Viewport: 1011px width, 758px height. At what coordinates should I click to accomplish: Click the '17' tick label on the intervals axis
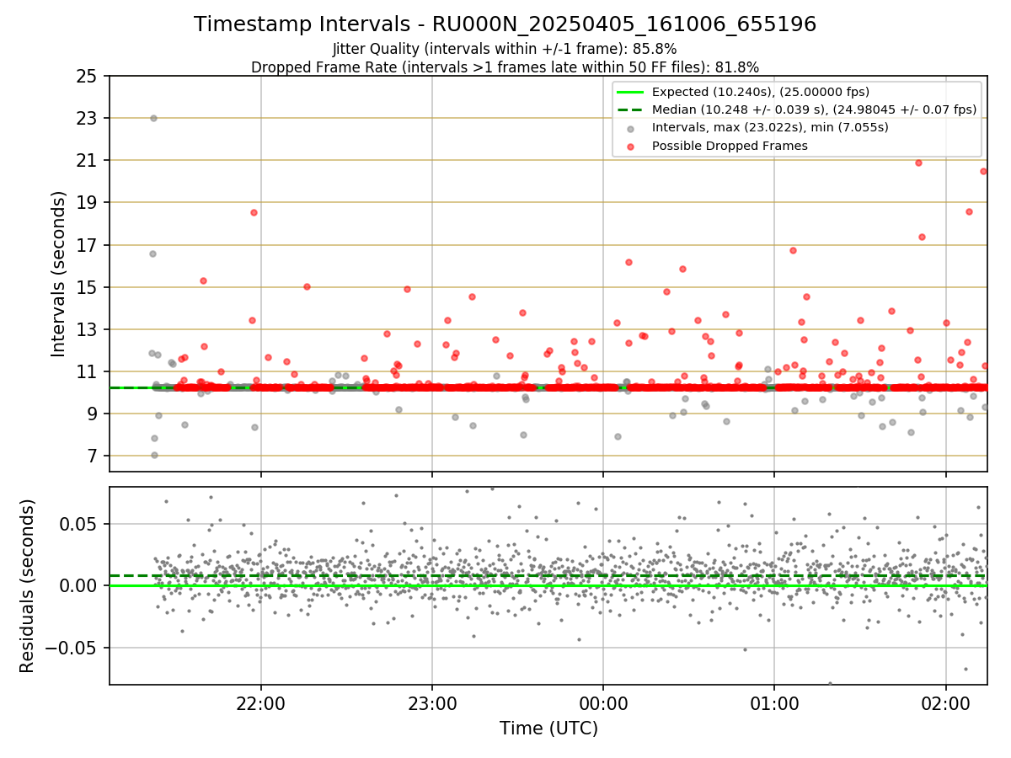(x=87, y=245)
